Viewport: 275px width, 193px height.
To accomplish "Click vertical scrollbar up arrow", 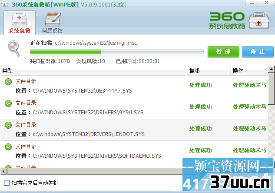I will point(271,69).
